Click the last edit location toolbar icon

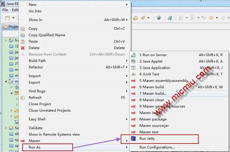click(204, 18)
